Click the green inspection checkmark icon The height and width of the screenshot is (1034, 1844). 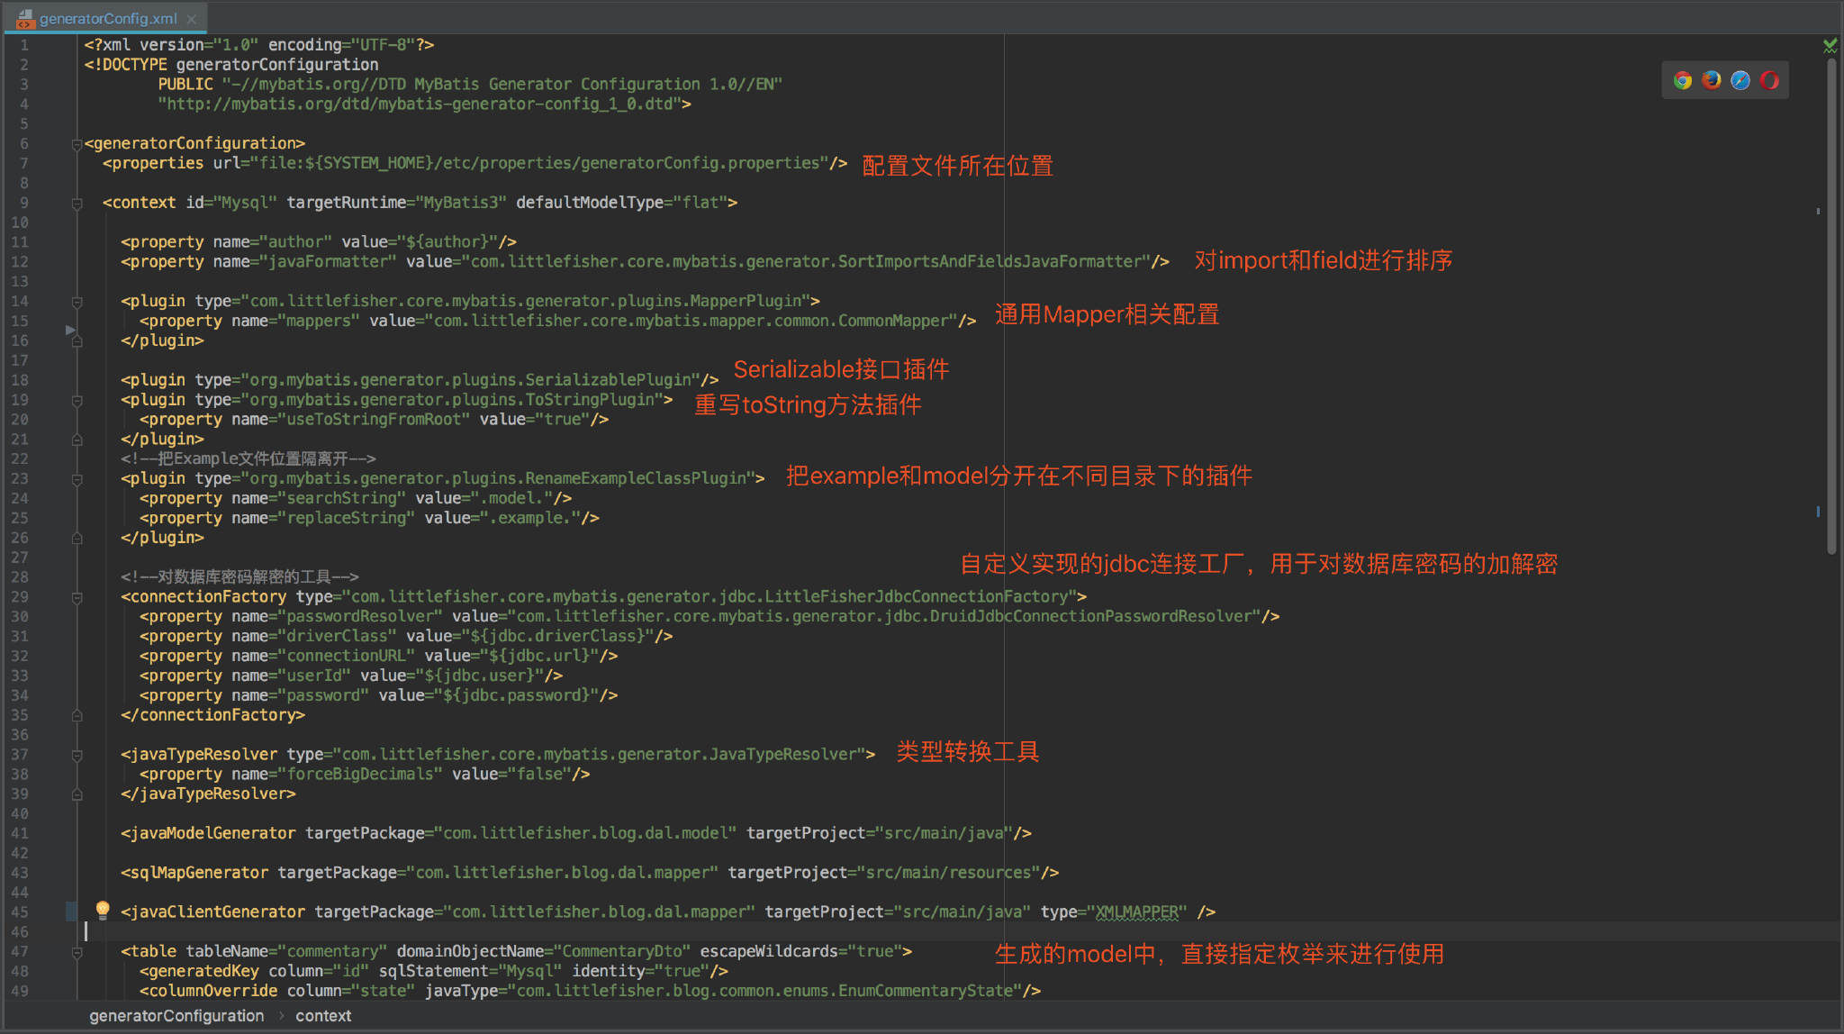pyautogui.click(x=1830, y=45)
